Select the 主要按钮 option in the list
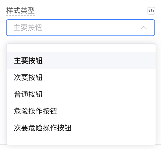The height and width of the screenshot is (149, 161). coord(81,61)
